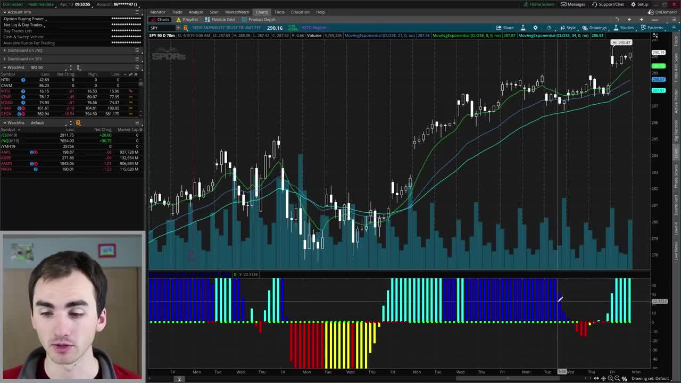Collapse the default Watchlist section
Screen dimensions: 681x383
4,123
